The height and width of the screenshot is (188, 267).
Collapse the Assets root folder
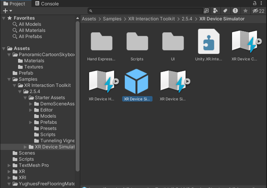pyautogui.click(x=4, y=48)
